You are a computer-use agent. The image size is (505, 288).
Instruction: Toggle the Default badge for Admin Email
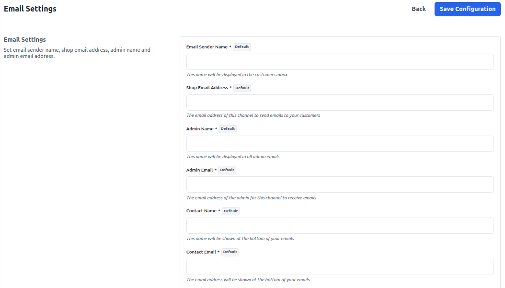point(227,170)
